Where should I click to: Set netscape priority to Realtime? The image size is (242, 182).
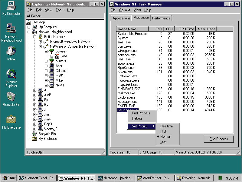(168, 126)
